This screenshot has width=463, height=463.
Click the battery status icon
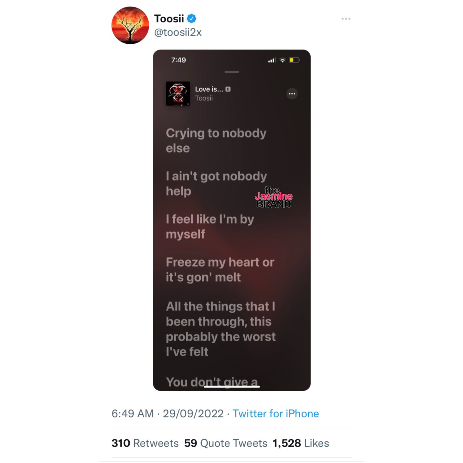[x=294, y=60]
